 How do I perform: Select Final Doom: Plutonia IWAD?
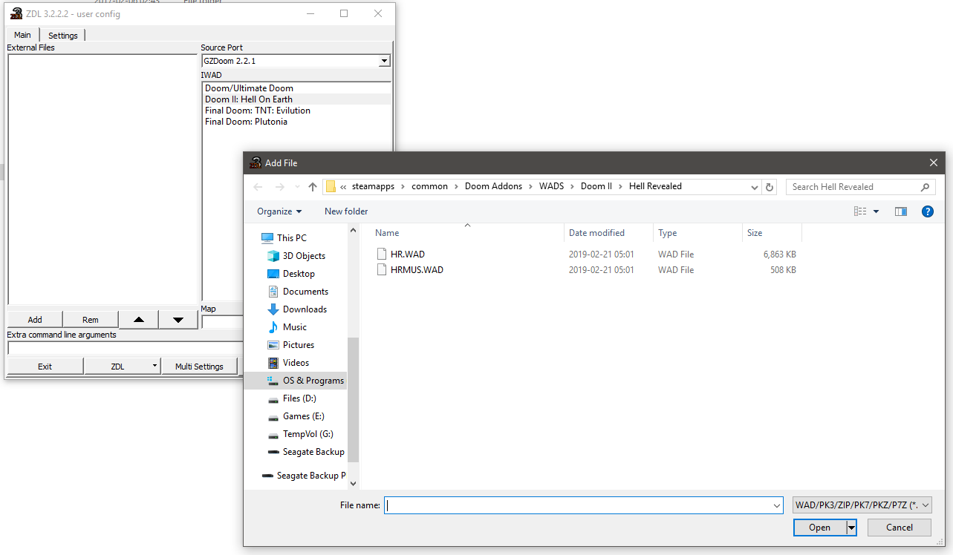pyautogui.click(x=296, y=122)
